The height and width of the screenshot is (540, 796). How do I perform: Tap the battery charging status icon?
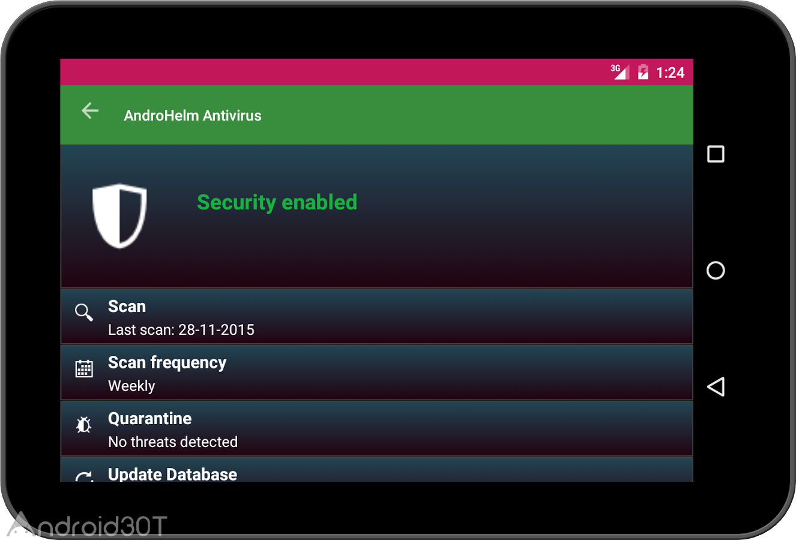coord(643,72)
